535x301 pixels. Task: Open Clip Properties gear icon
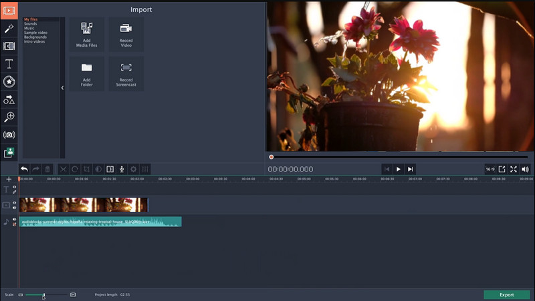coord(133,169)
